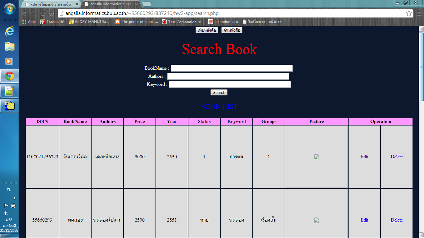Open the GLORY-MANUTD bookmark
Viewport: 424px width, 238px height.
89,22
